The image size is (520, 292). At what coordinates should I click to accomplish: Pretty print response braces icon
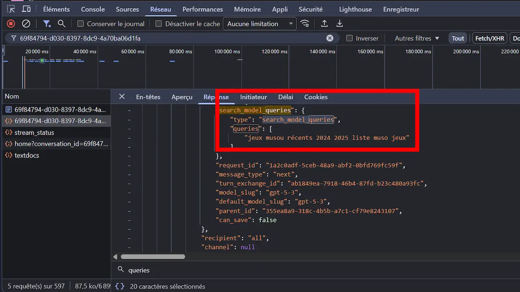point(120,286)
